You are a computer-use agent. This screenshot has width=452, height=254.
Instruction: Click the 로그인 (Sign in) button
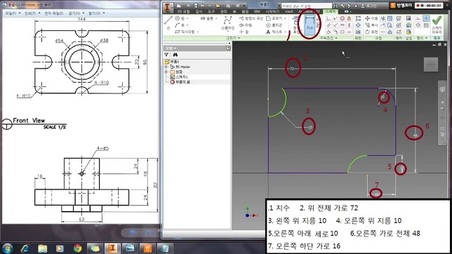coord(369,6)
